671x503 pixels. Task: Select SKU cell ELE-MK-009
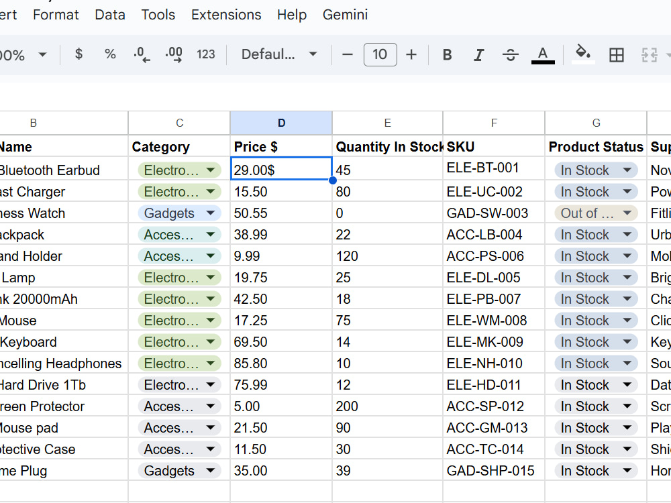[494, 342]
